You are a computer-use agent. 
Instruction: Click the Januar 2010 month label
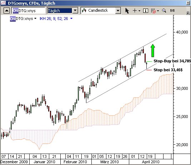pos(45,162)
